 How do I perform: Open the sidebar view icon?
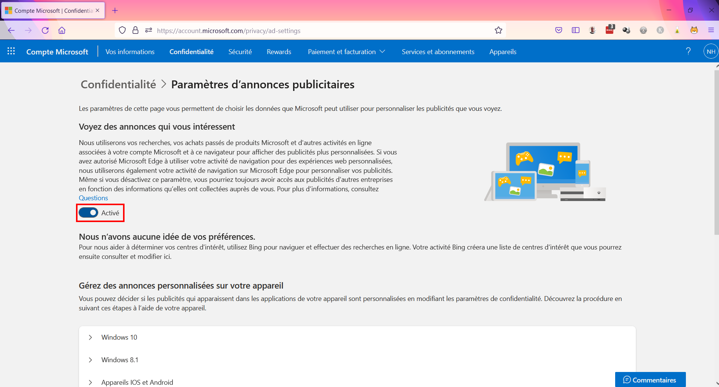[576, 30]
